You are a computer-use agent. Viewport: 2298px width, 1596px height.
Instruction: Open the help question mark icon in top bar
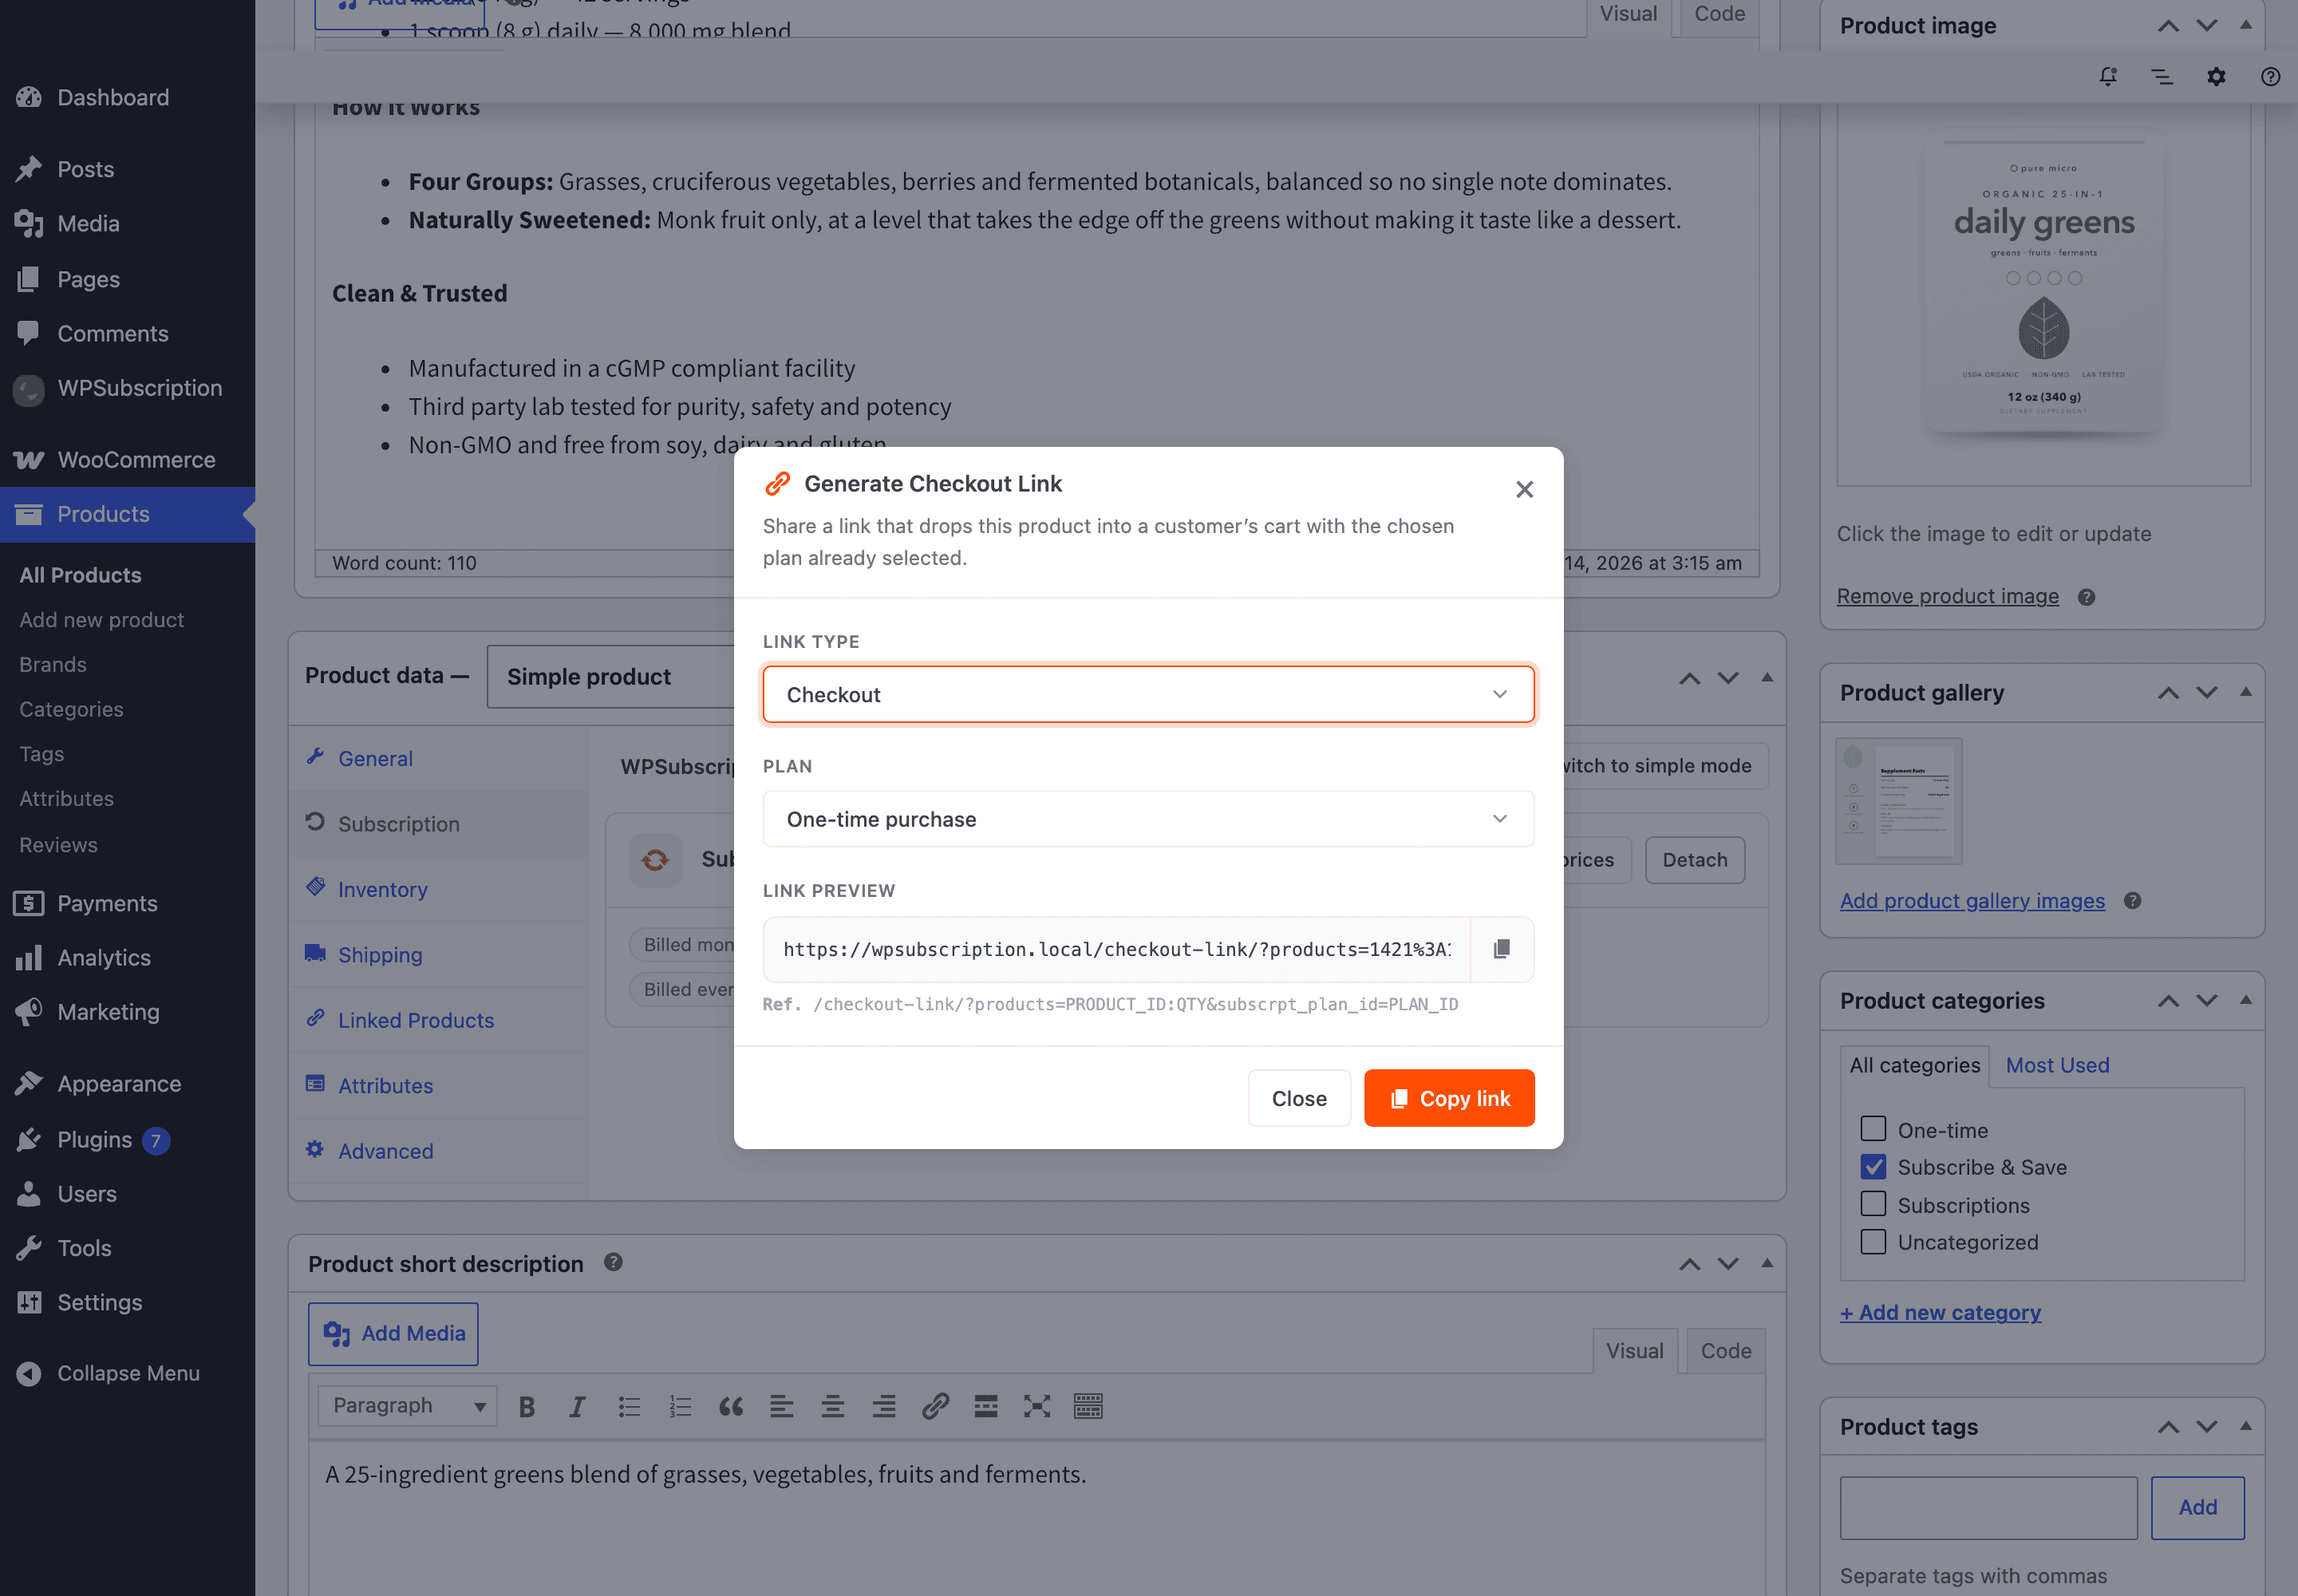[2270, 76]
